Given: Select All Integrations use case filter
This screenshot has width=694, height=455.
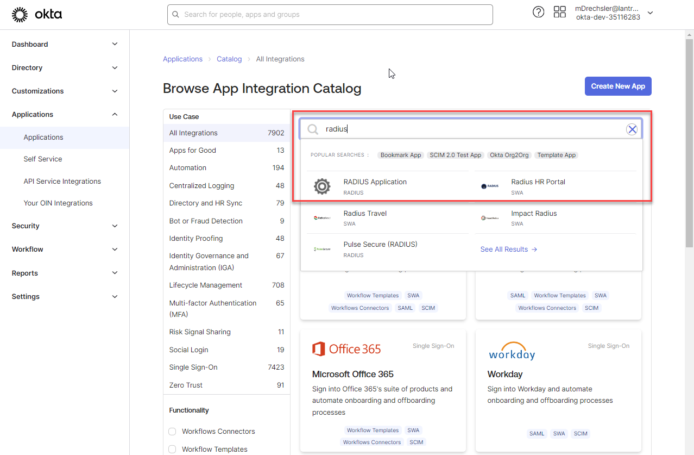Looking at the screenshot, I should (226, 133).
